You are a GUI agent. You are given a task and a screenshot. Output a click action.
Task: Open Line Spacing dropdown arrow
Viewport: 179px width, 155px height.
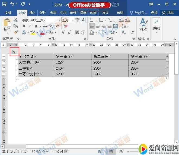[128, 26]
